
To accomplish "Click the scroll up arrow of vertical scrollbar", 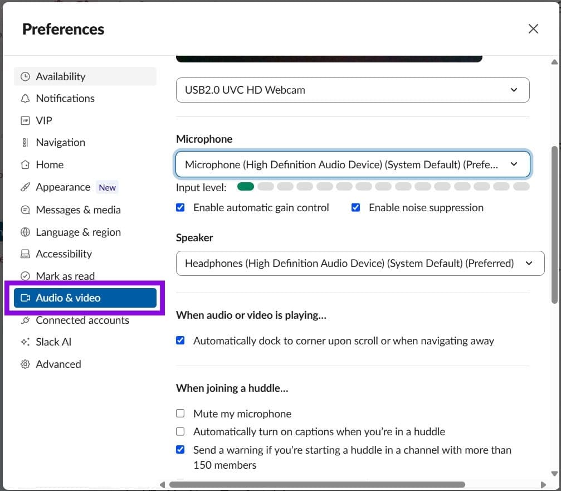I will coord(554,62).
